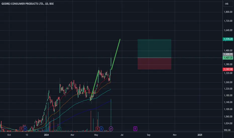Click the Sep label on time axis
Viewport: 234px width, 138px height.
149,135
